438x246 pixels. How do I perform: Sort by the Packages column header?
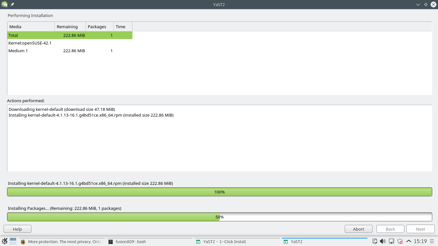coord(100,27)
